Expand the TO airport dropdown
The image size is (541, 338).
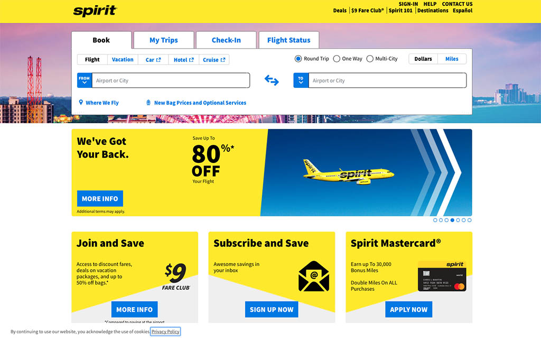(x=301, y=80)
